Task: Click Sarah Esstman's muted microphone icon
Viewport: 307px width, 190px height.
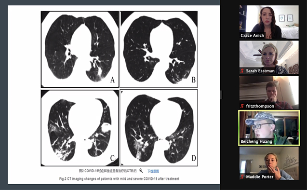Action: coord(242,71)
